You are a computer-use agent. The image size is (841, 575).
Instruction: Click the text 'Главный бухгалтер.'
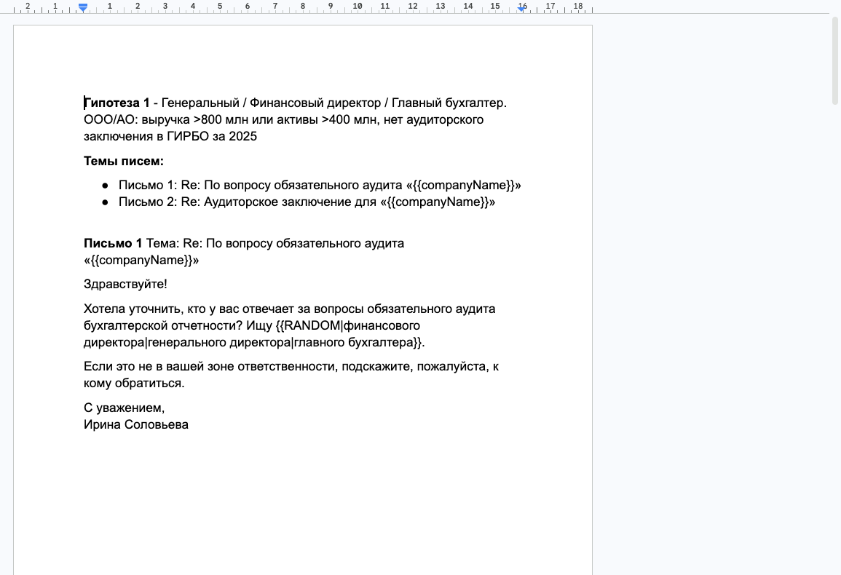(x=449, y=103)
